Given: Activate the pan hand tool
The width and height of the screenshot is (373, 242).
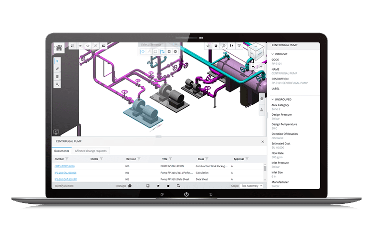Looking at the screenshot, I should (216, 46).
